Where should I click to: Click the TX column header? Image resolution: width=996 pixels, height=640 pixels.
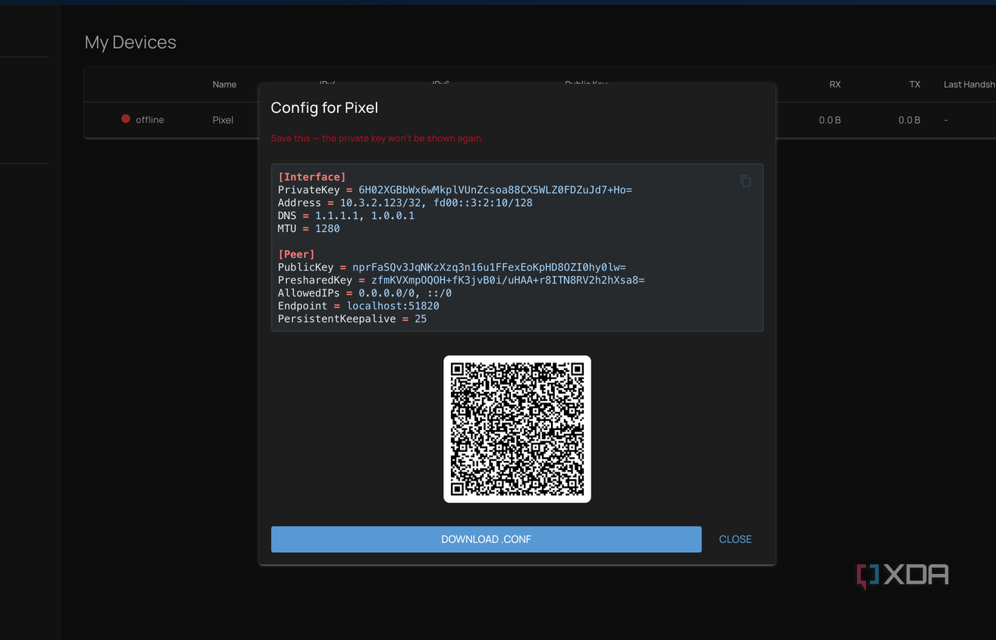(915, 84)
